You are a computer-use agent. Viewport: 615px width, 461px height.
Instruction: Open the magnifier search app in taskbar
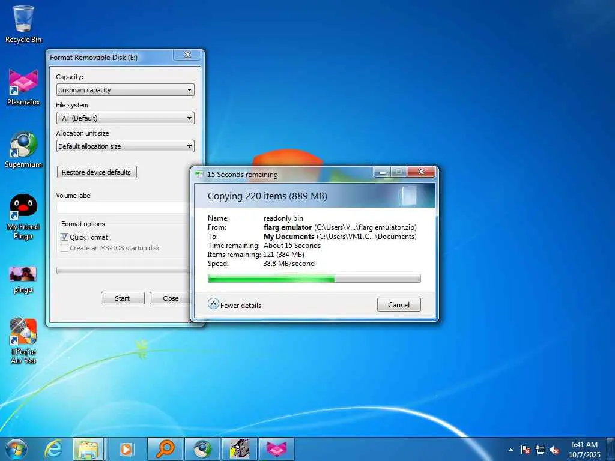pos(165,449)
